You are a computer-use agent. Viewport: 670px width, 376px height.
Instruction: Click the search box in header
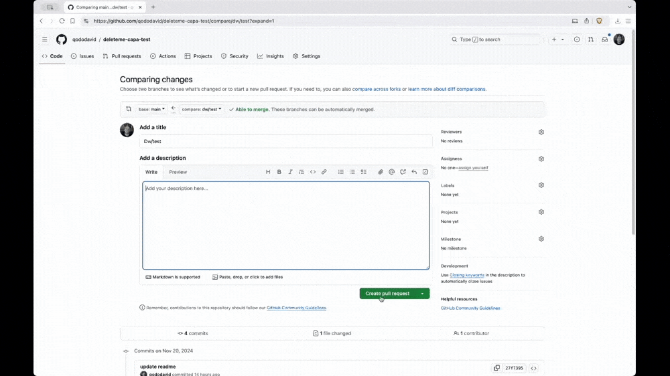click(x=495, y=39)
